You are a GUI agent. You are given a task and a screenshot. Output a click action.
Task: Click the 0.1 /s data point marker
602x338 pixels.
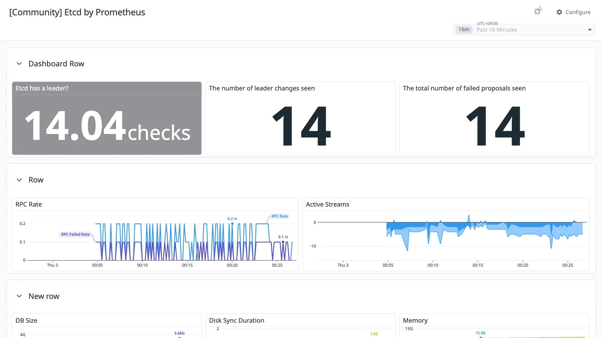(x=283, y=242)
